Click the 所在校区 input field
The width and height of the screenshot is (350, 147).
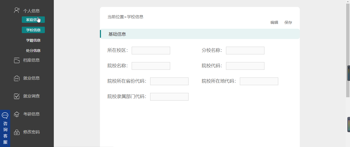(x=151, y=51)
